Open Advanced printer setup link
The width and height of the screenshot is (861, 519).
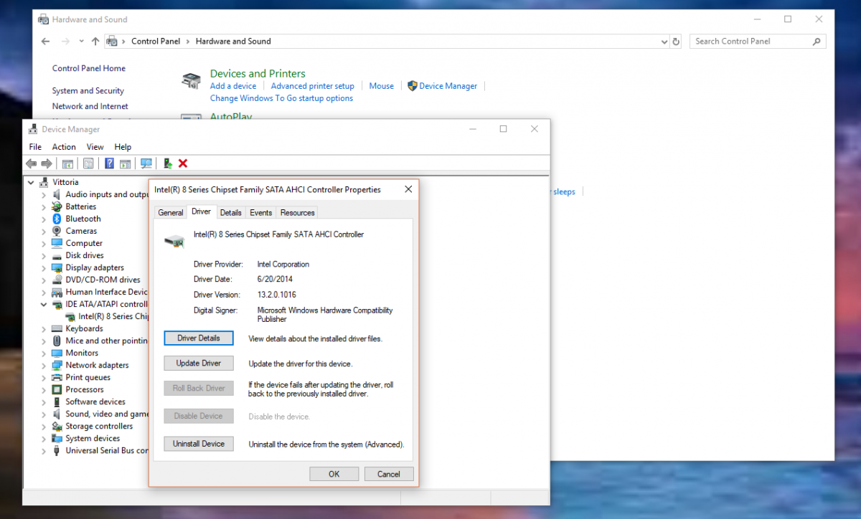click(313, 86)
